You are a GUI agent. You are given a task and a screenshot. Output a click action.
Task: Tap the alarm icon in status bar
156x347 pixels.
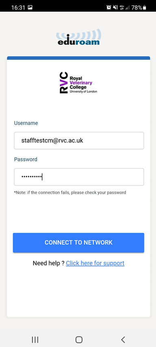(x=109, y=7)
